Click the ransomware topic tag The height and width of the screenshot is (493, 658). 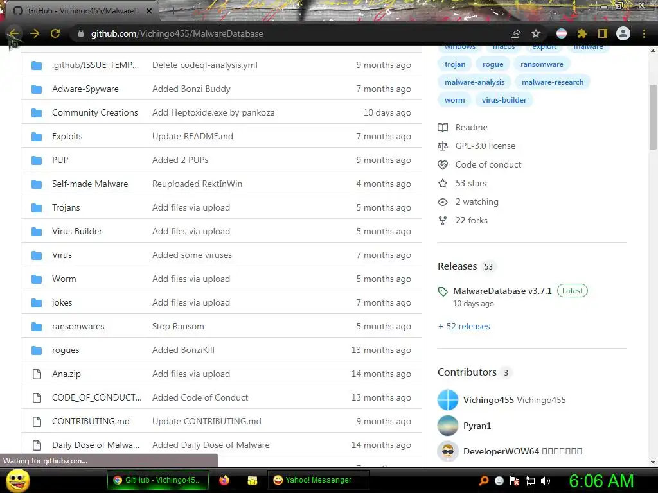point(542,64)
